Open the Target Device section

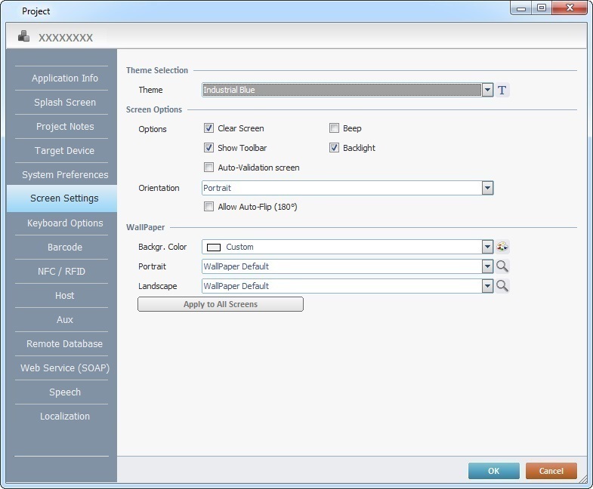pyautogui.click(x=65, y=151)
